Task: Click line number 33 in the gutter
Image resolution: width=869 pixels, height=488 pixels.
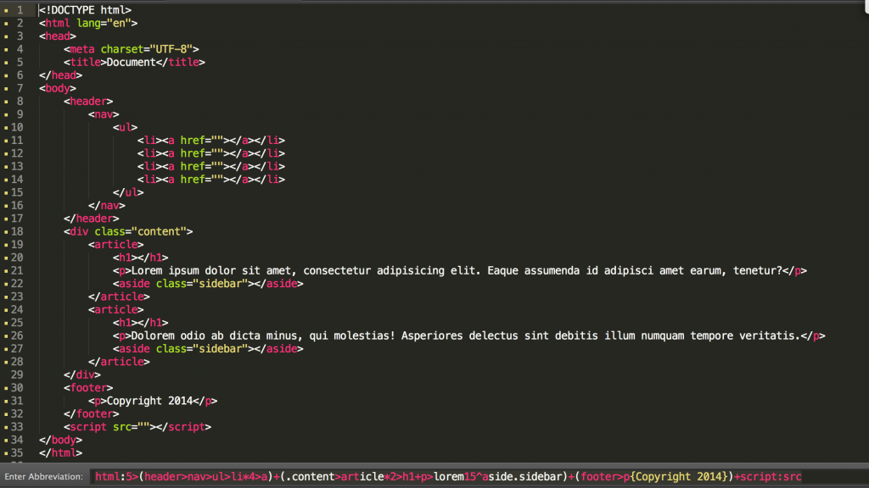Action: (17, 427)
